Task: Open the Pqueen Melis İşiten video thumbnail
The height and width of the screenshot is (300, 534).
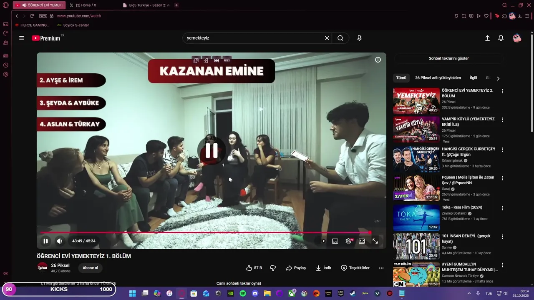Action: [x=416, y=187]
